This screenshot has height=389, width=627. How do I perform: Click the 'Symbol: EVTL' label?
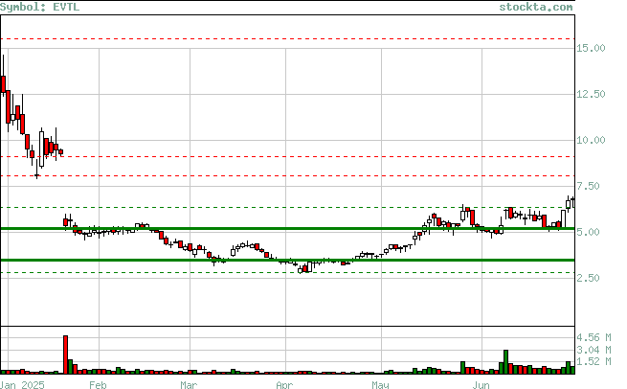pos(39,7)
